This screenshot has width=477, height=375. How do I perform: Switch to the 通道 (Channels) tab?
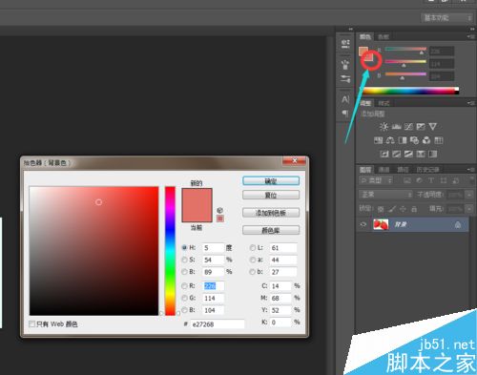coord(384,170)
